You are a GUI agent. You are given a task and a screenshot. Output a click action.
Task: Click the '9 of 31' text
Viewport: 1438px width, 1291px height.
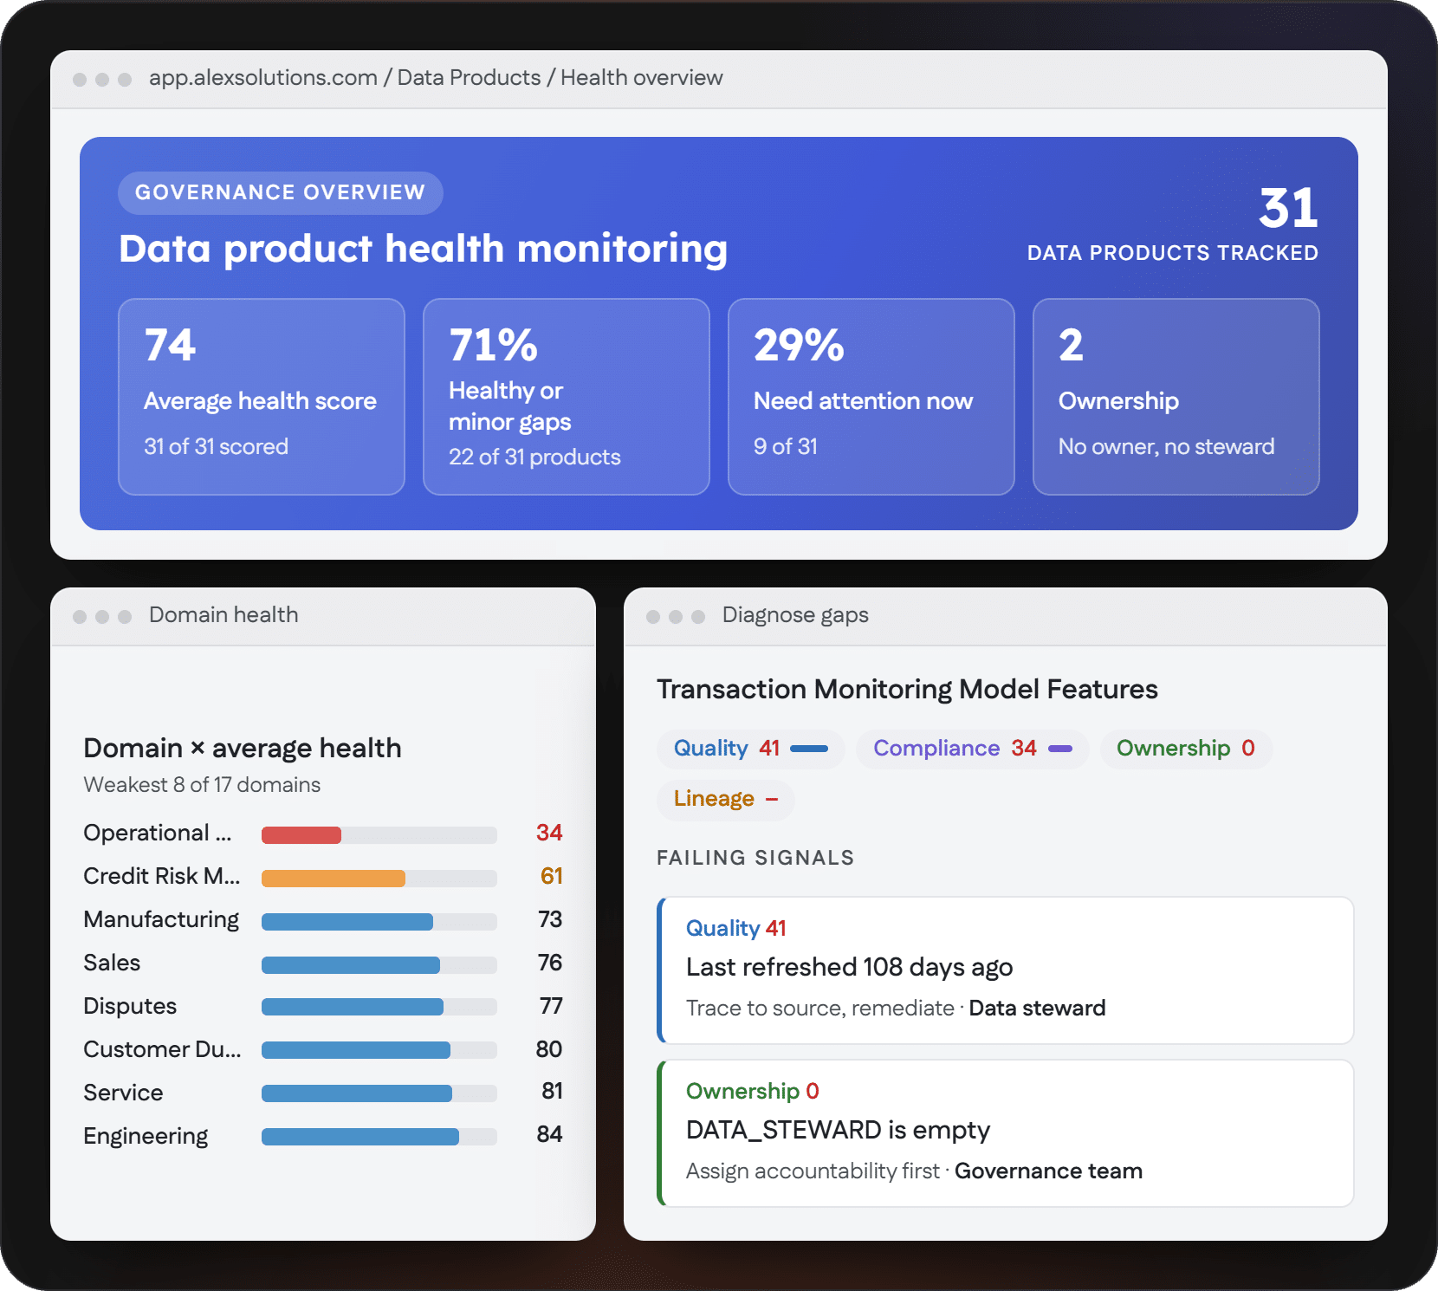(x=786, y=446)
